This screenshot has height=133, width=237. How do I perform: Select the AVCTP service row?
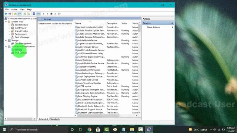click(x=106, y=86)
